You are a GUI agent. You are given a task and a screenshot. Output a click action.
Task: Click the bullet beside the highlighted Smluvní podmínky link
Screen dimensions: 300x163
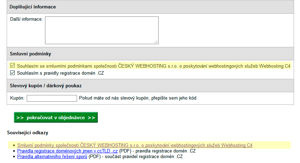coord(13,145)
